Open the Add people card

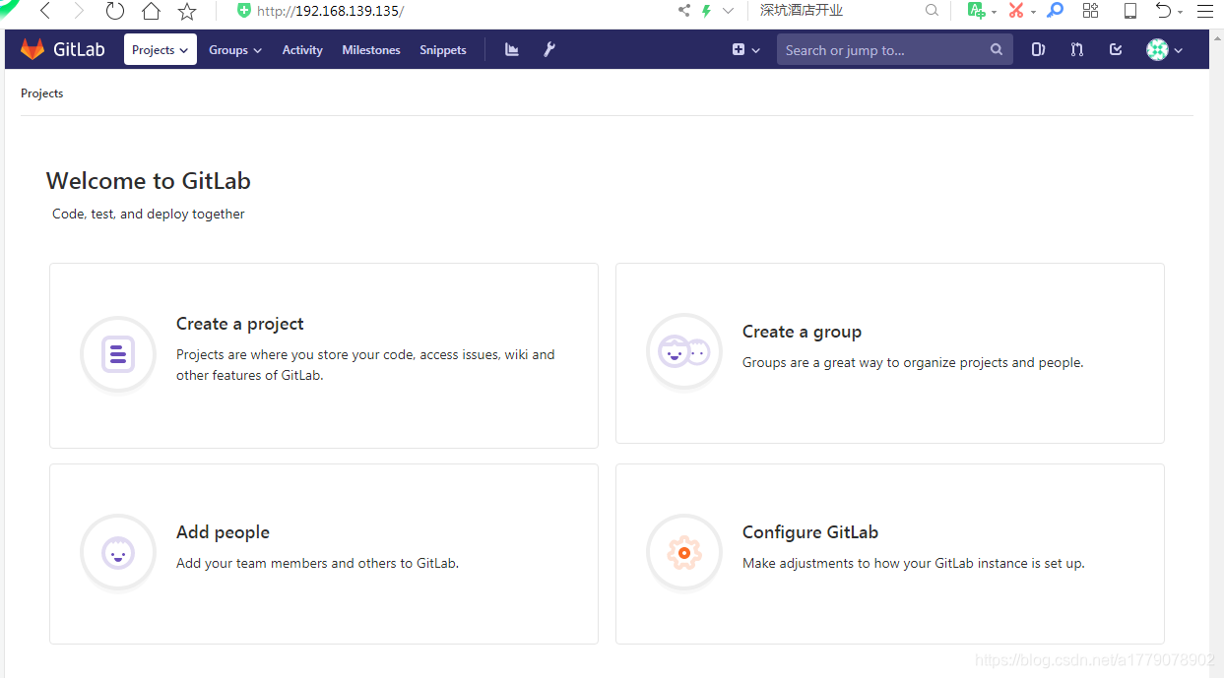point(324,554)
